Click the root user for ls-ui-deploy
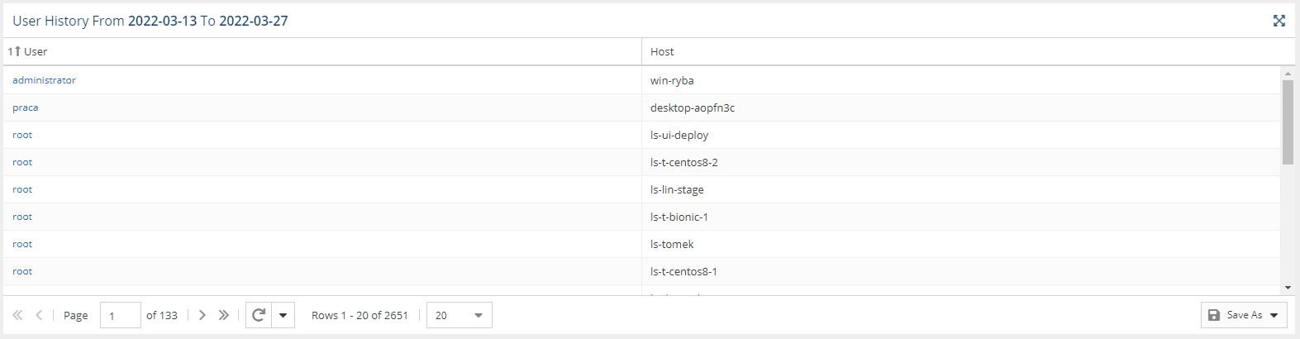 tap(22, 135)
